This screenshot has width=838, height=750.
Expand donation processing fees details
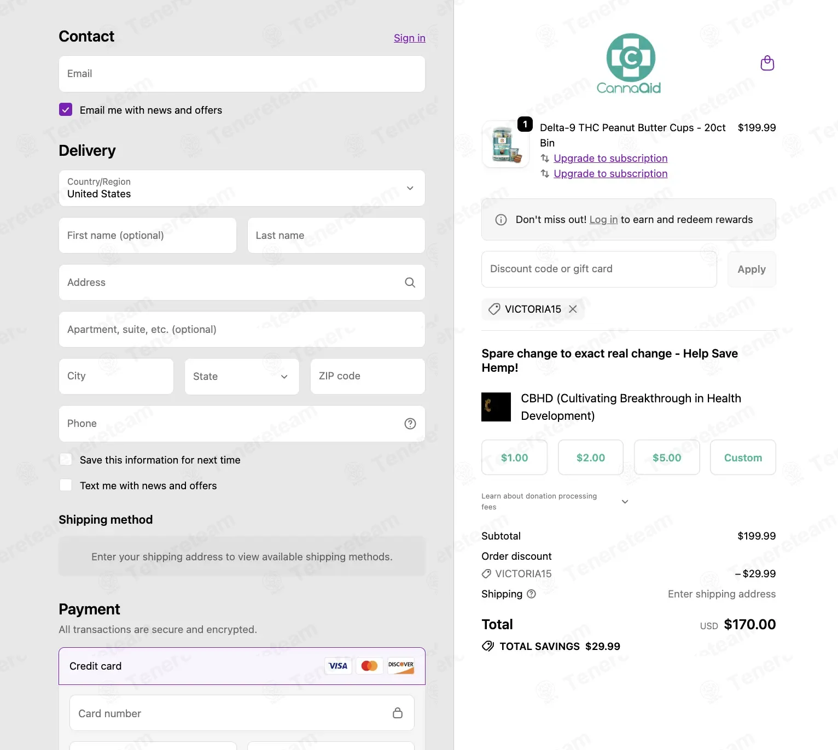(625, 502)
